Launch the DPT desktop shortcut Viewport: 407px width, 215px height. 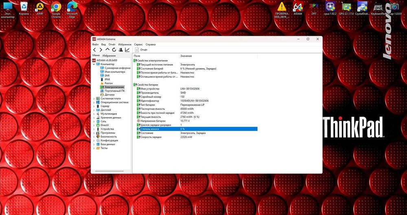click(x=314, y=9)
